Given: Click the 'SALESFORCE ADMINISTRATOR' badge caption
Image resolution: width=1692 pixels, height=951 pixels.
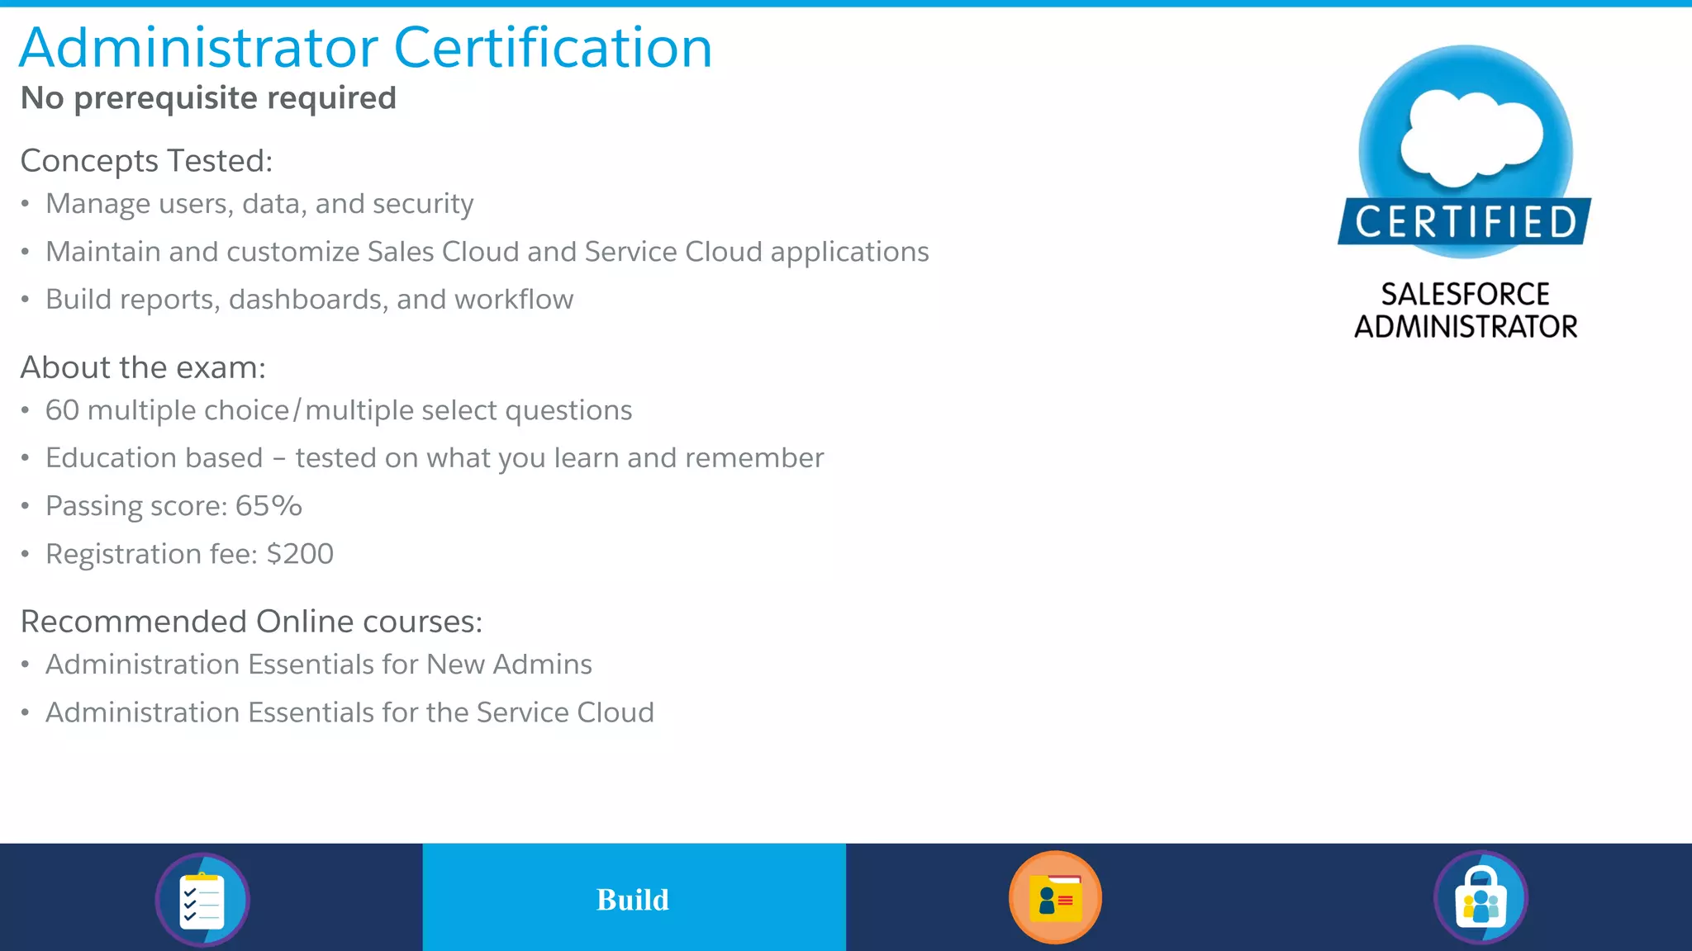Looking at the screenshot, I should pyautogui.click(x=1466, y=310).
